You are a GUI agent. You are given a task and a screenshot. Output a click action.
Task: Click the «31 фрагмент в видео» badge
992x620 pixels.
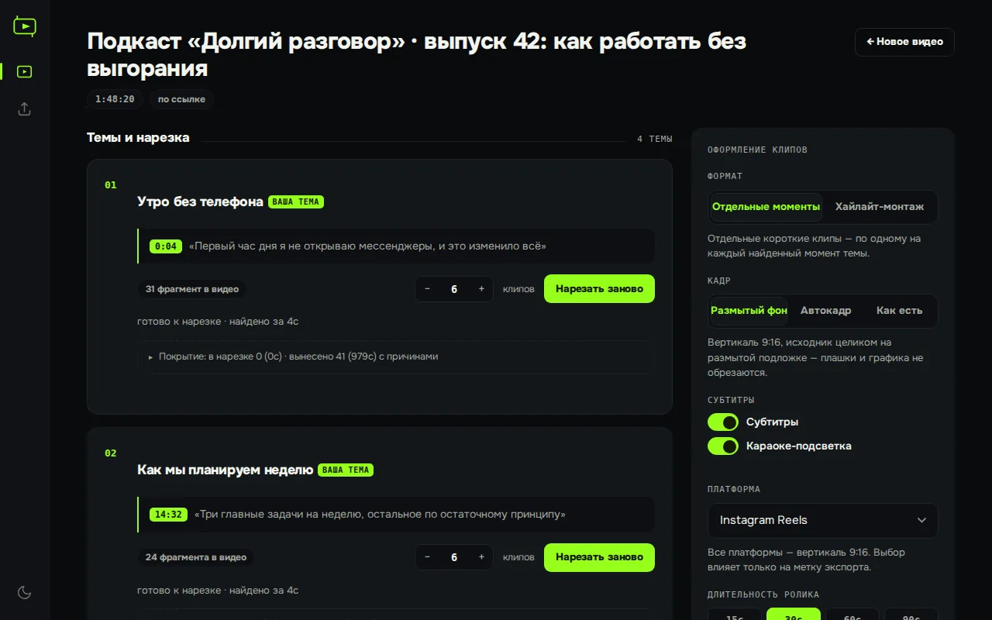[x=192, y=289]
